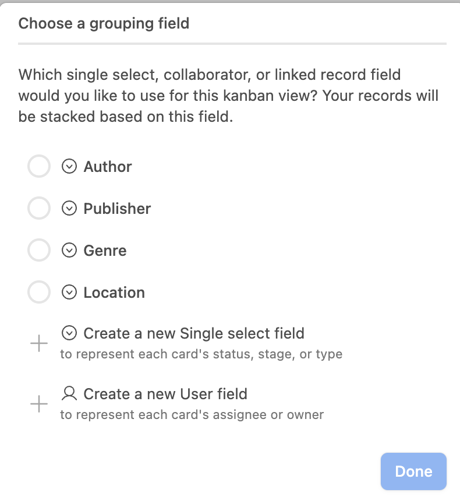Screen dimensions: 460x500
Task: Click the Create a new User field text
Action: point(165,394)
